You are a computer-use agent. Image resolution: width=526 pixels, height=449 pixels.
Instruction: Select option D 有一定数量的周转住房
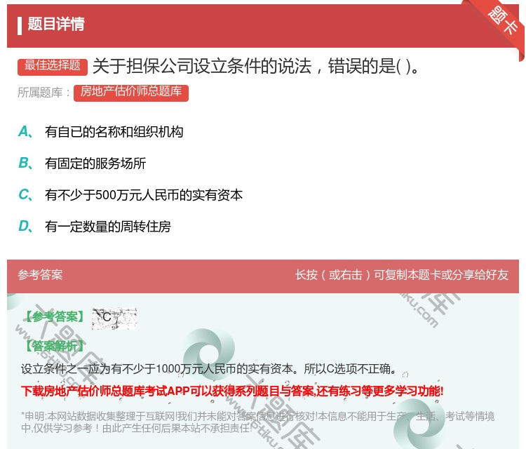point(108,227)
